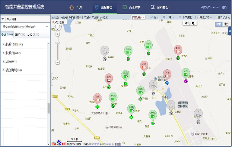This screenshot has width=232, height=147.
Task: Click the magenta manhole marker on the map
Action: tap(186, 81)
